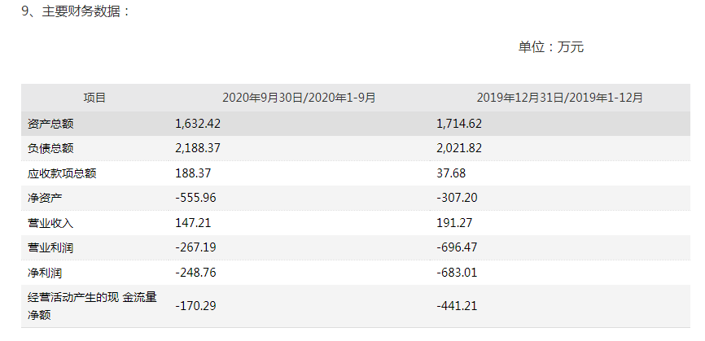Viewport: 705px width, 341px height.
Task: Click the 1,632.42 total assets value
Action: click(198, 124)
